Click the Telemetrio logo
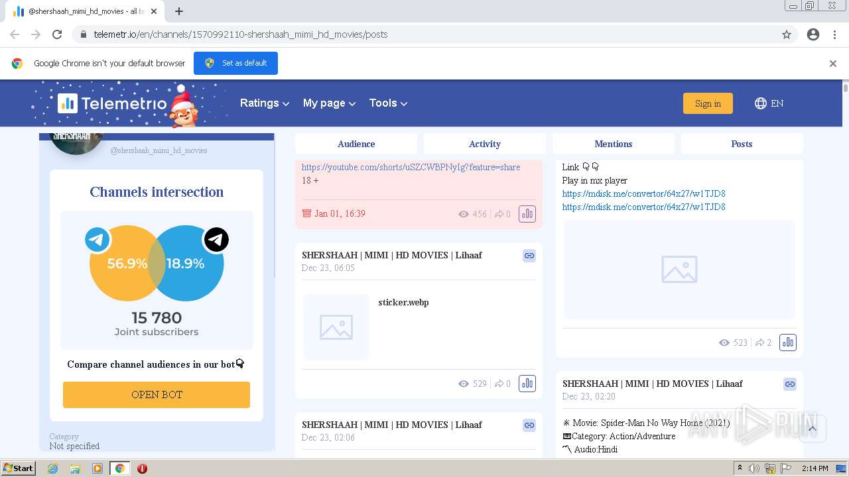This screenshot has width=849, height=477. [x=112, y=103]
